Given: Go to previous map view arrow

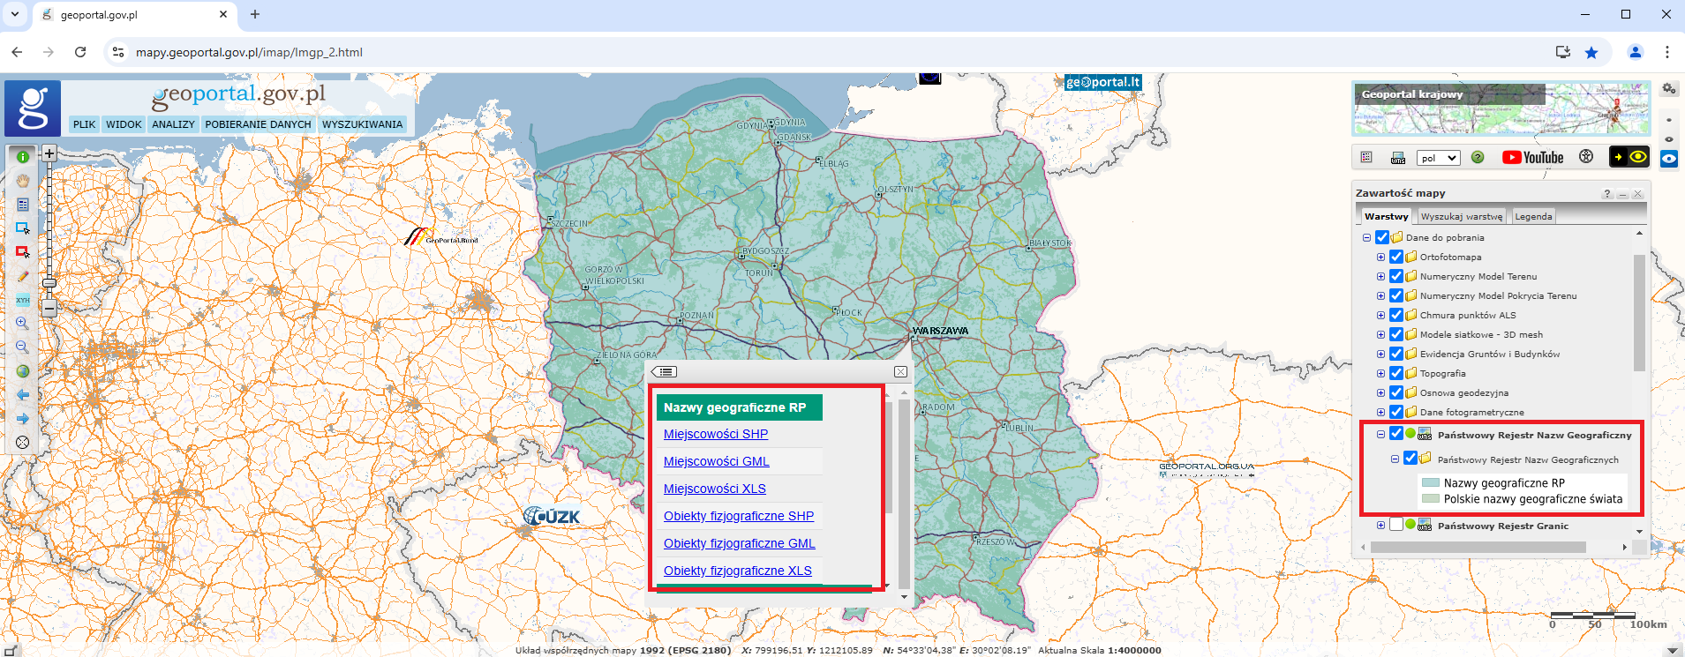Looking at the screenshot, I should (x=23, y=395).
